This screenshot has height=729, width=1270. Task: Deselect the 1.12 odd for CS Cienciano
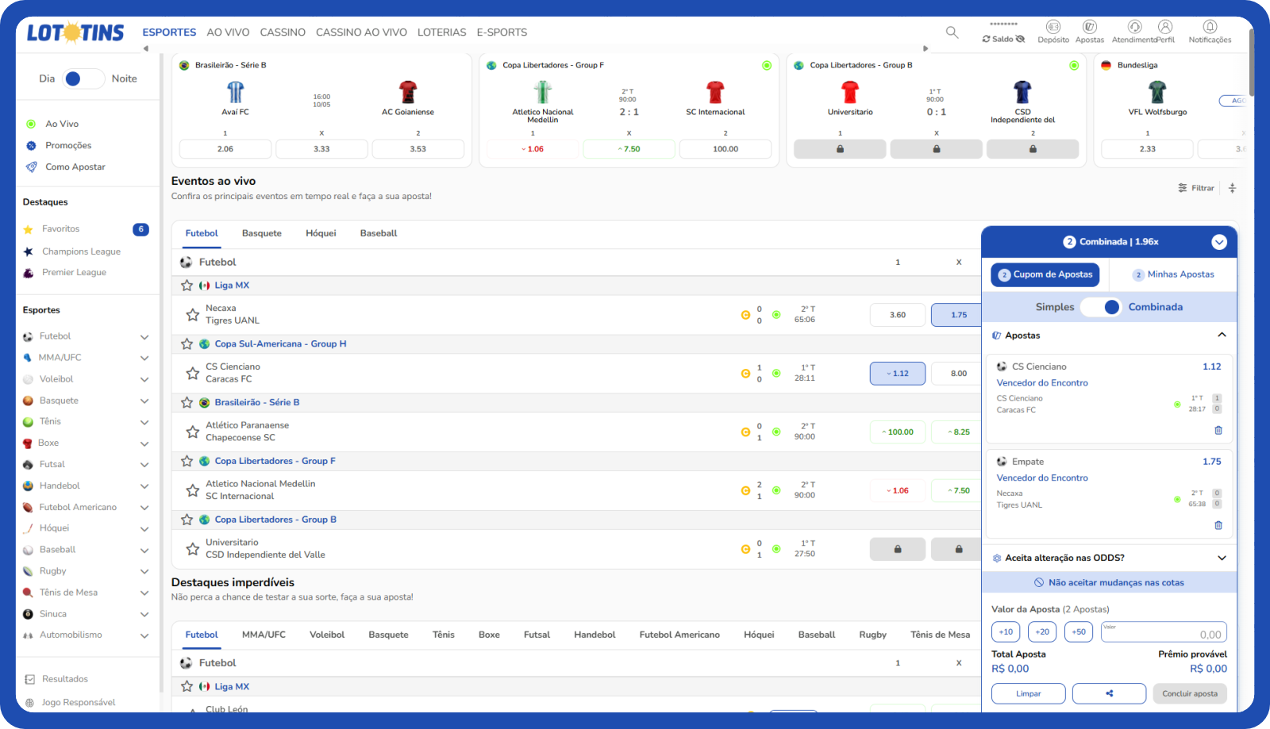(898, 374)
